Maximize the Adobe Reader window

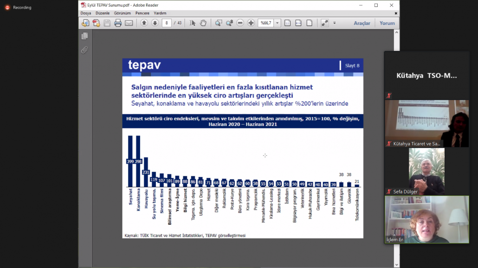(x=376, y=5)
